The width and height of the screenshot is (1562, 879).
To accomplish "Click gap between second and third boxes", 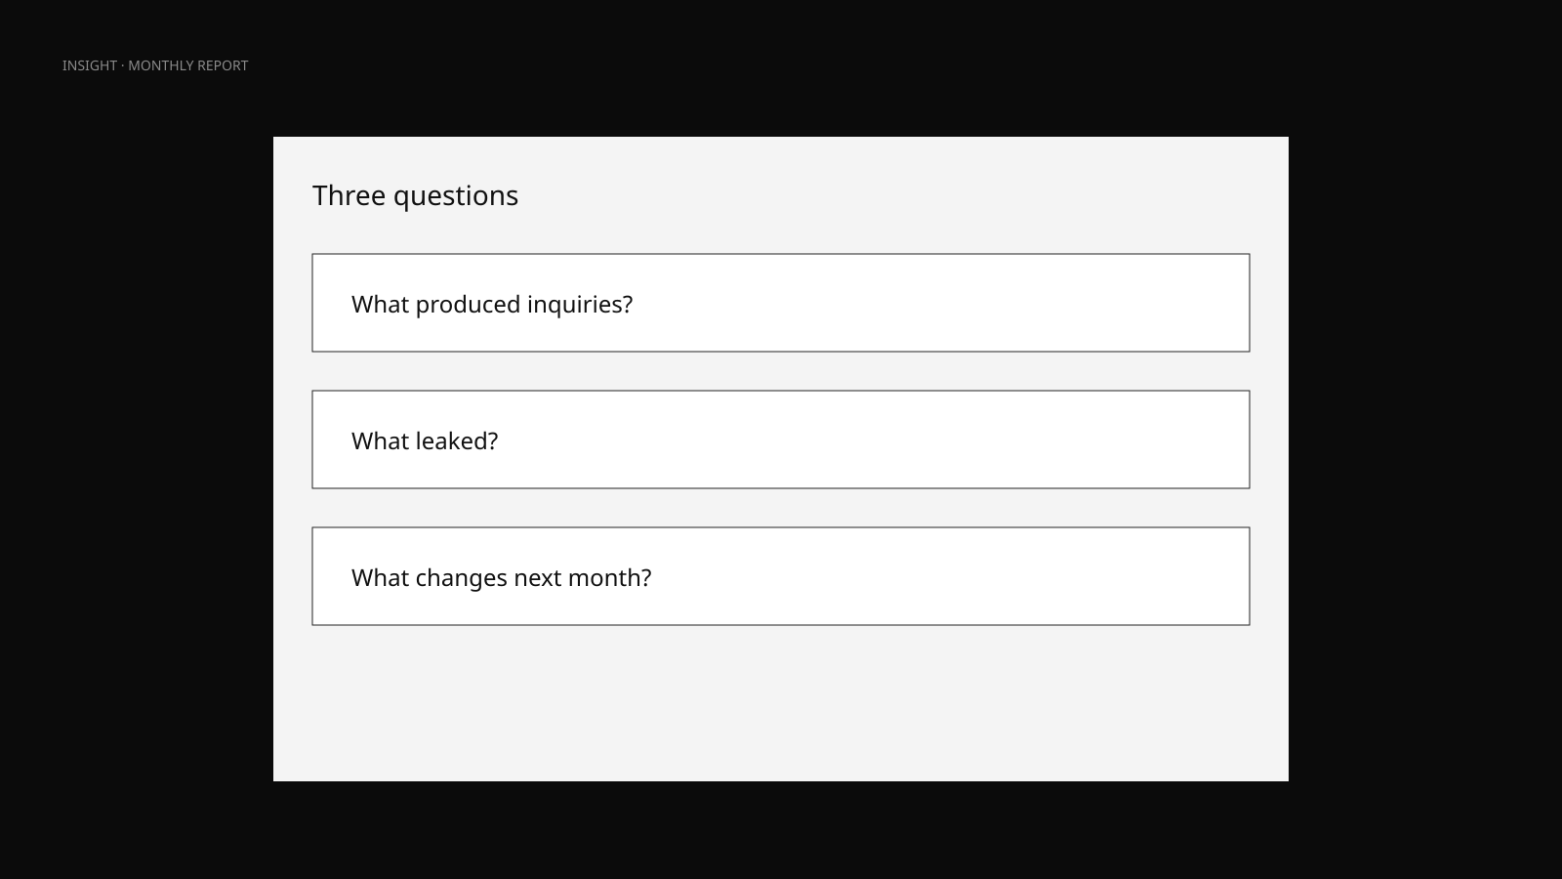I will [781, 508].
